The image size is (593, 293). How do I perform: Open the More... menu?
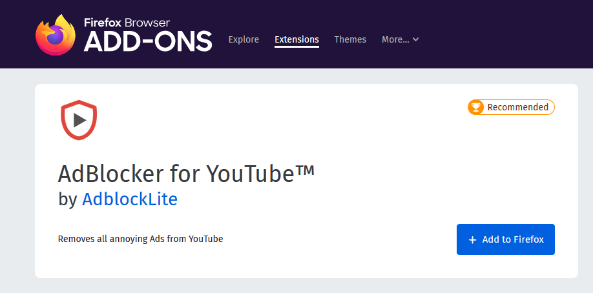pos(395,39)
